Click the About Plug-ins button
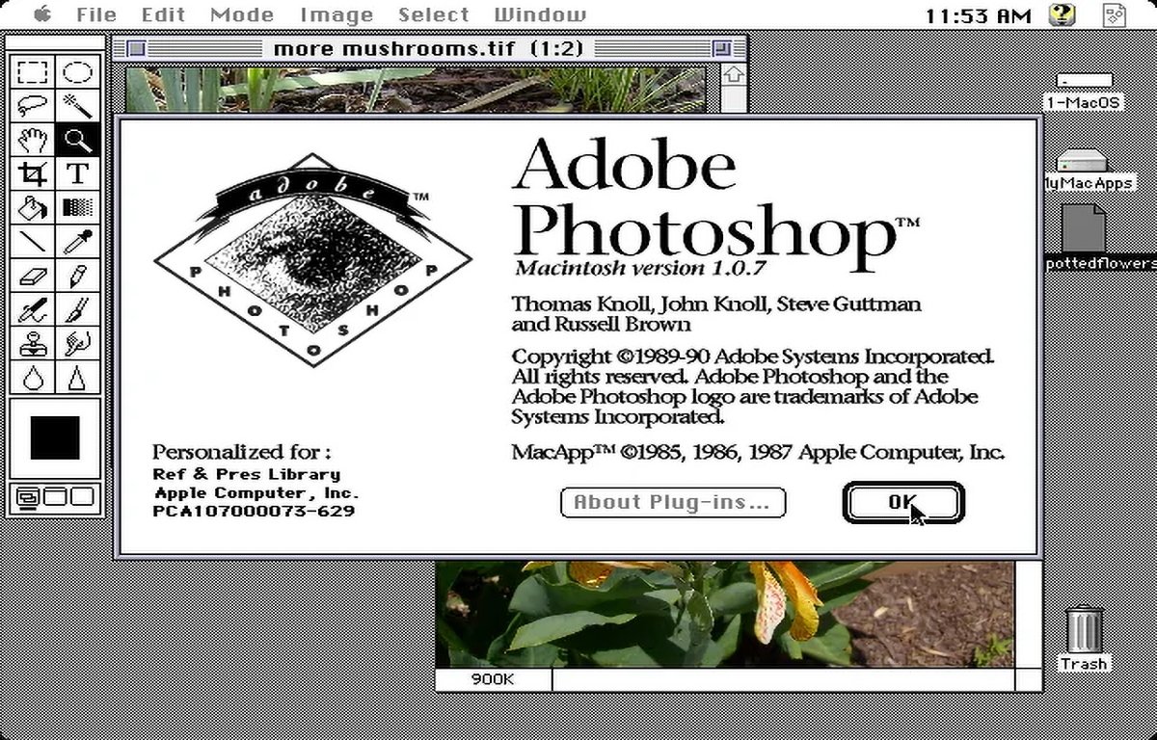1157x740 pixels. tap(673, 502)
